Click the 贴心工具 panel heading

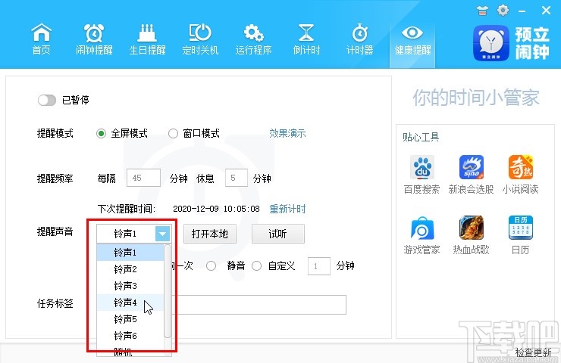[421, 137]
